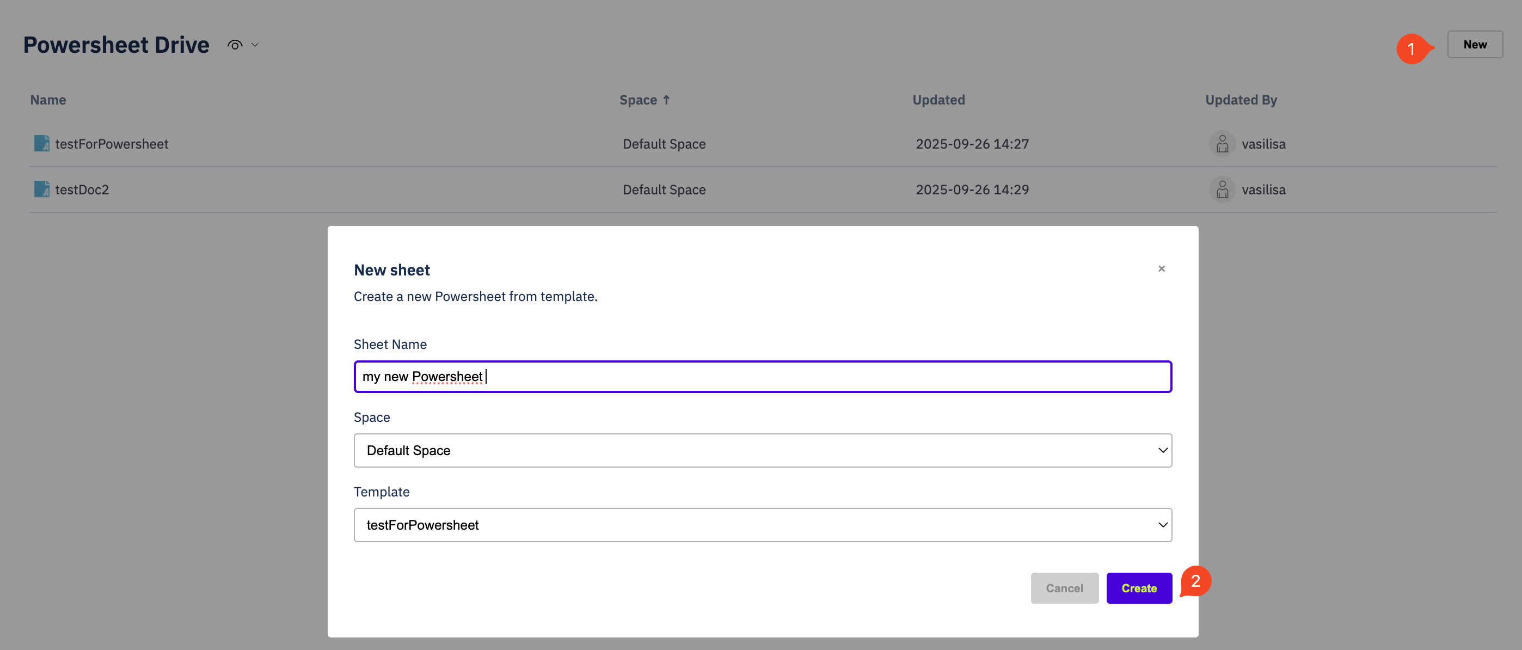Sort by the Updated column header
1522x650 pixels.
(x=938, y=100)
